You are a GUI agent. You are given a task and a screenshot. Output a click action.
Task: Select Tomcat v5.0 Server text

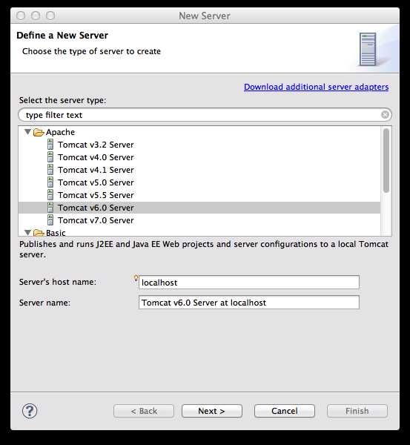[x=96, y=182]
